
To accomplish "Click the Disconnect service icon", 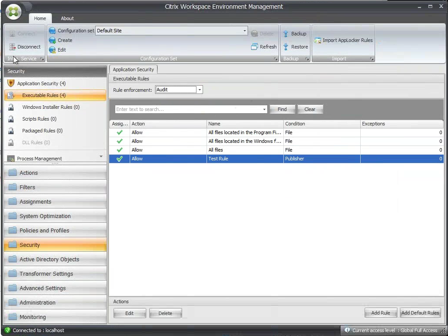I will point(13,47).
